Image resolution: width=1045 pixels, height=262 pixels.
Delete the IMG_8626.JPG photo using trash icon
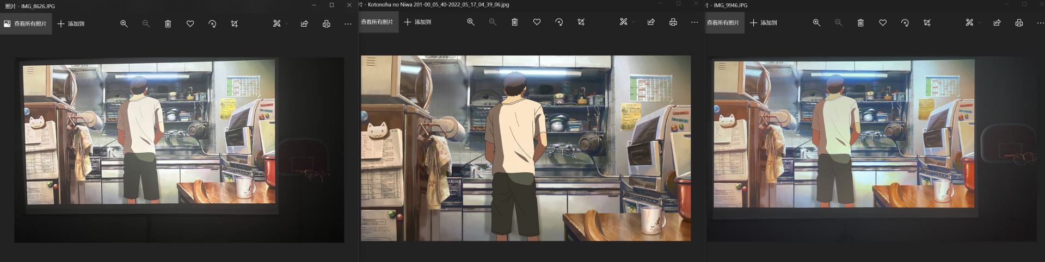(x=168, y=24)
